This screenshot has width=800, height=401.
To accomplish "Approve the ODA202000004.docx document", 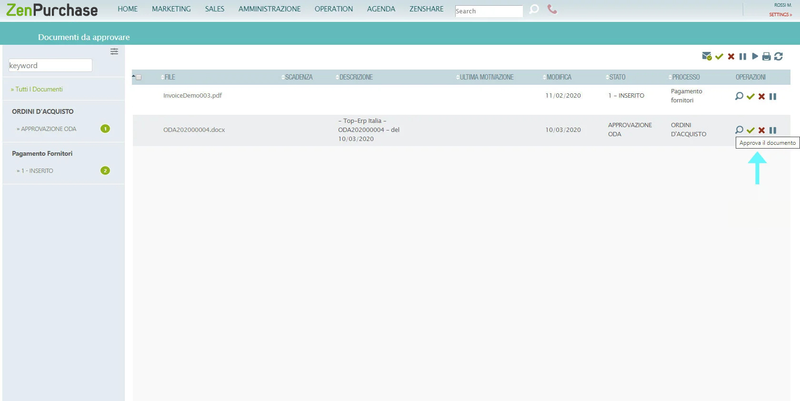I will click(750, 130).
